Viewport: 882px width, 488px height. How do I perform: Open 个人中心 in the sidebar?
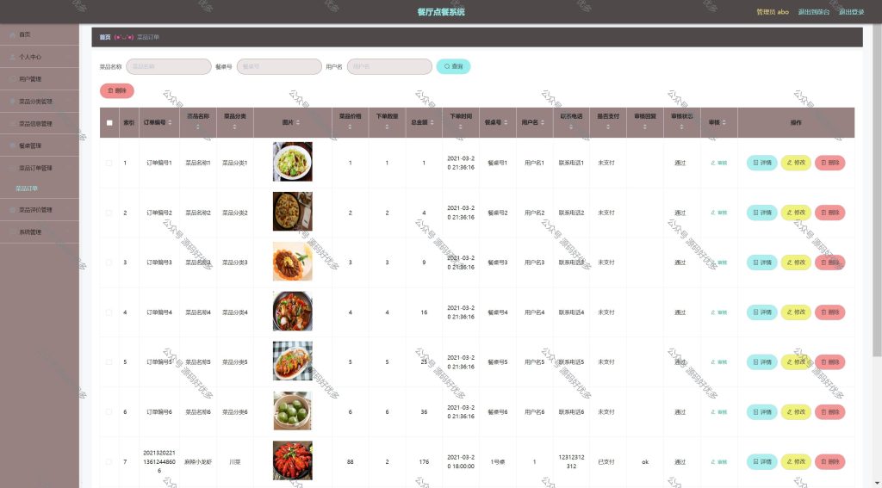[x=30, y=57]
